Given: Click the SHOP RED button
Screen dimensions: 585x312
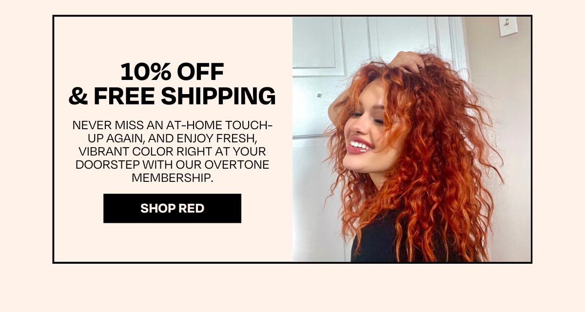Looking at the screenshot, I should (172, 208).
